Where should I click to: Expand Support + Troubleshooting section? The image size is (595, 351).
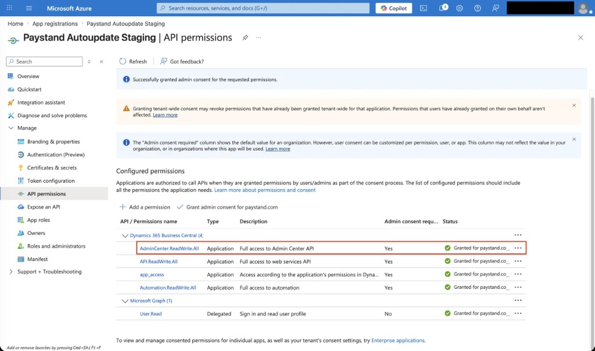point(10,272)
